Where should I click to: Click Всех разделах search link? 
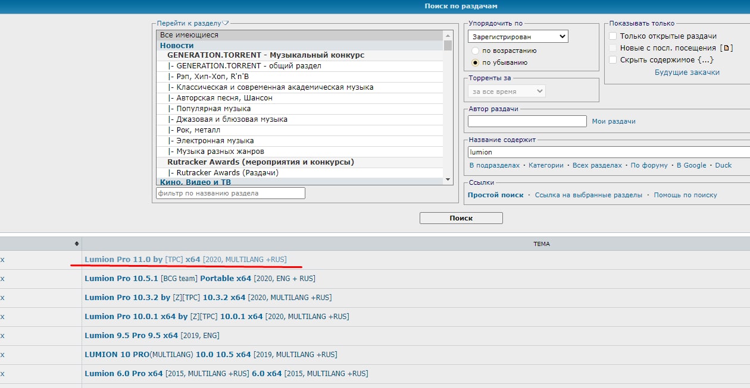click(597, 165)
